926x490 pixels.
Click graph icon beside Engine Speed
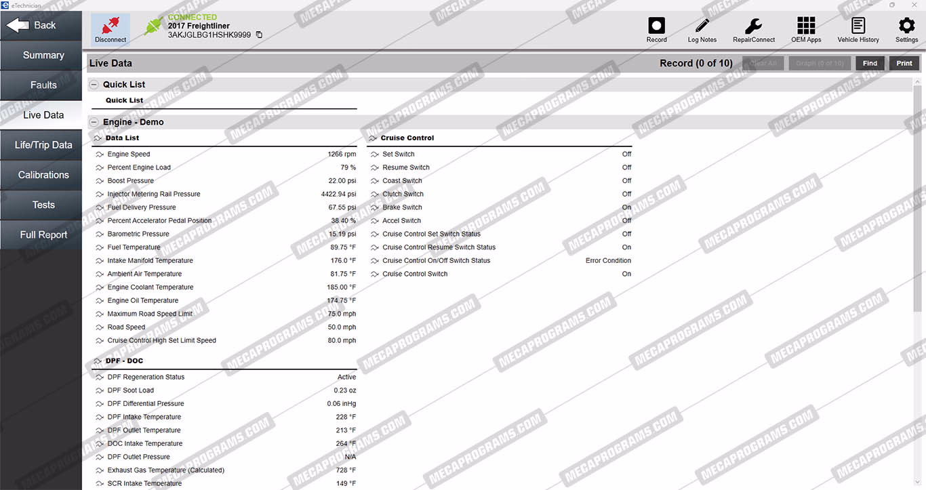(100, 154)
